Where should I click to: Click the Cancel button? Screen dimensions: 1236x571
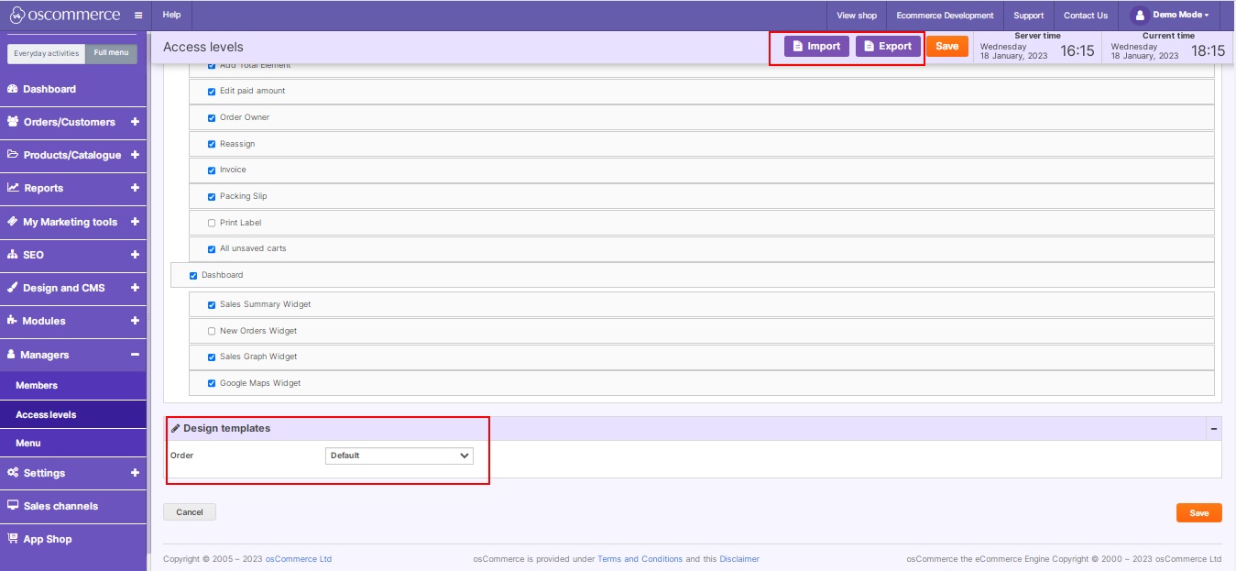pyautogui.click(x=190, y=512)
